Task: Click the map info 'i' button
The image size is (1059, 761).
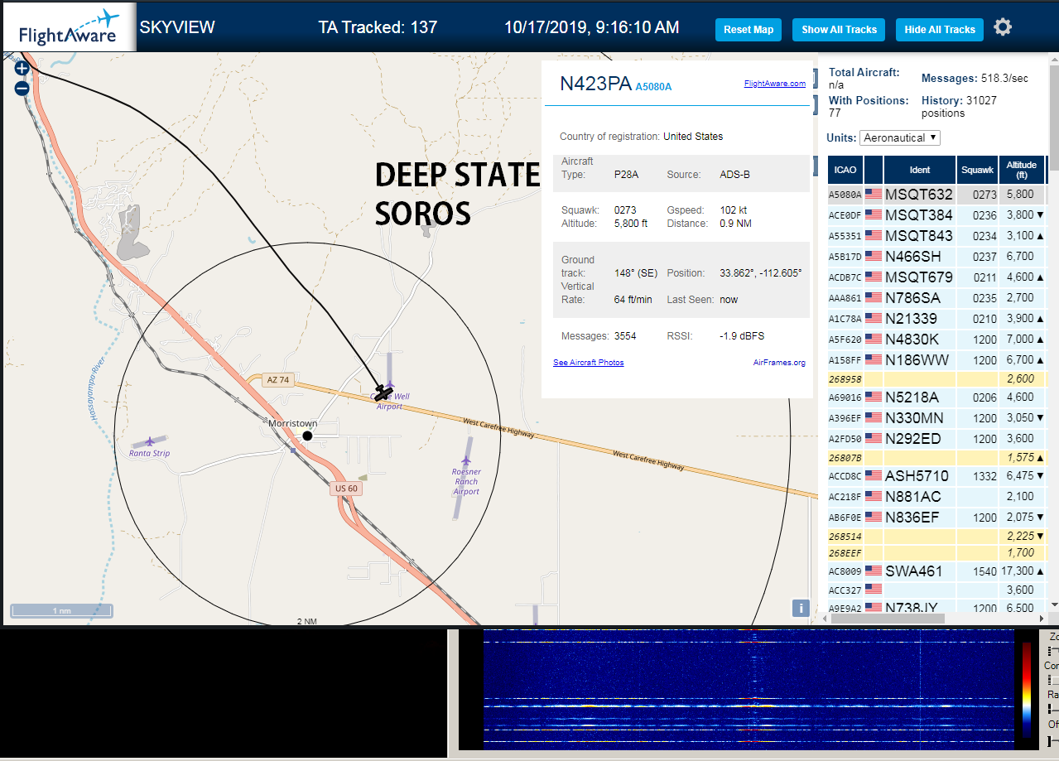Action: 801,608
